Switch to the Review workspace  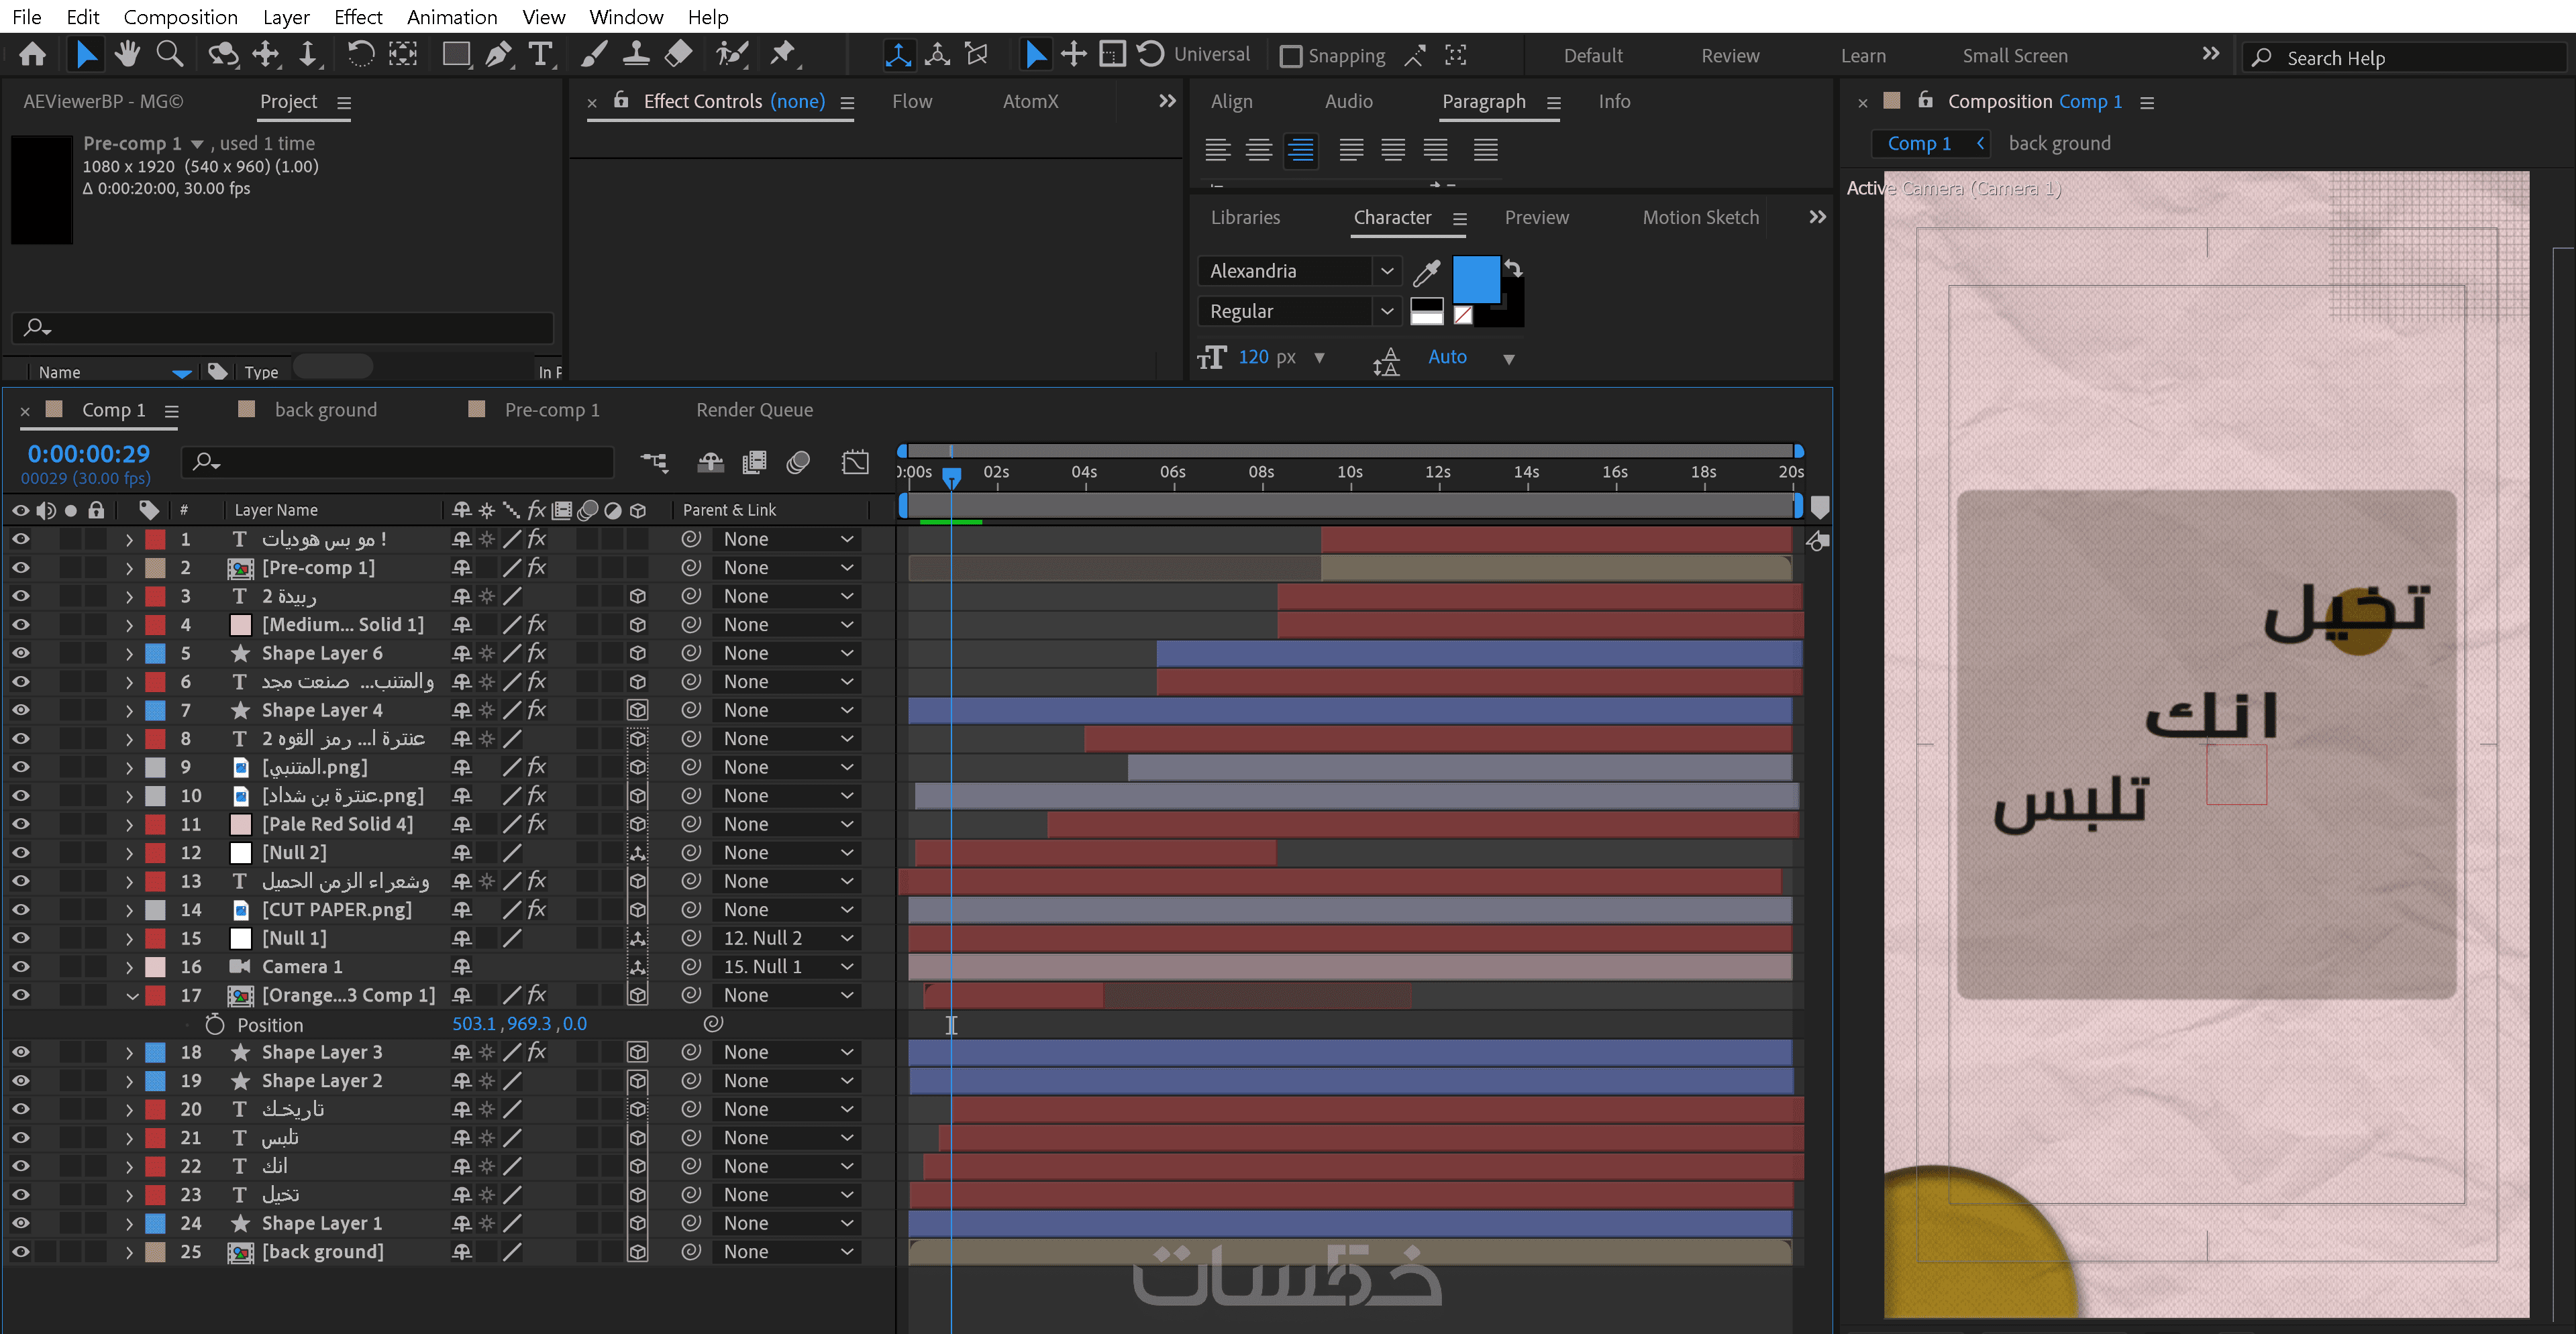tap(1730, 56)
